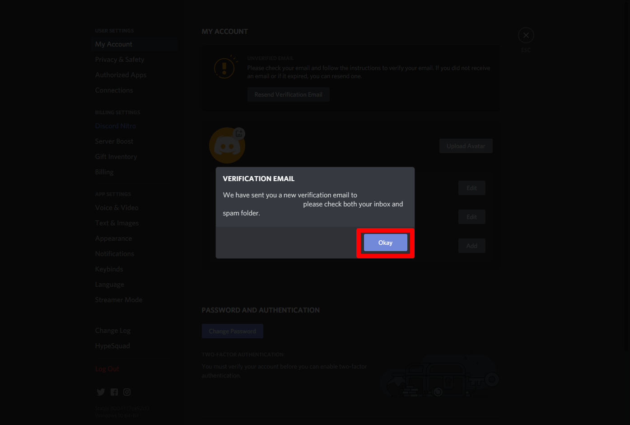
Task: Click the Add button
Action: pyautogui.click(x=471, y=246)
